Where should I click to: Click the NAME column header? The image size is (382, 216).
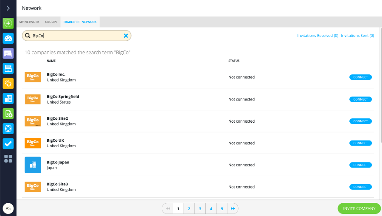(x=51, y=61)
